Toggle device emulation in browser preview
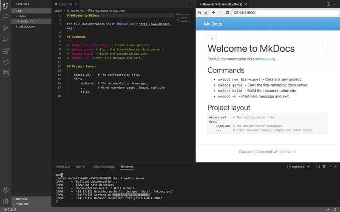This screenshot has width=340, height=212. coord(207,13)
